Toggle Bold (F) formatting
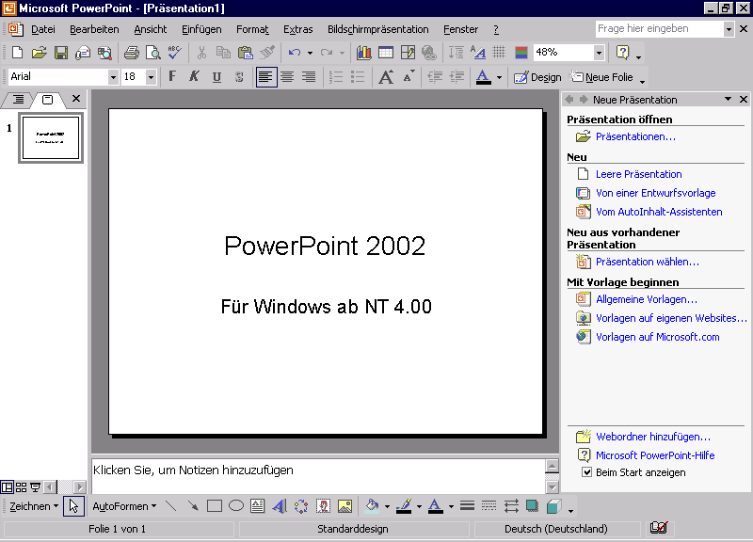The width and height of the screenshot is (753, 542). [x=172, y=77]
